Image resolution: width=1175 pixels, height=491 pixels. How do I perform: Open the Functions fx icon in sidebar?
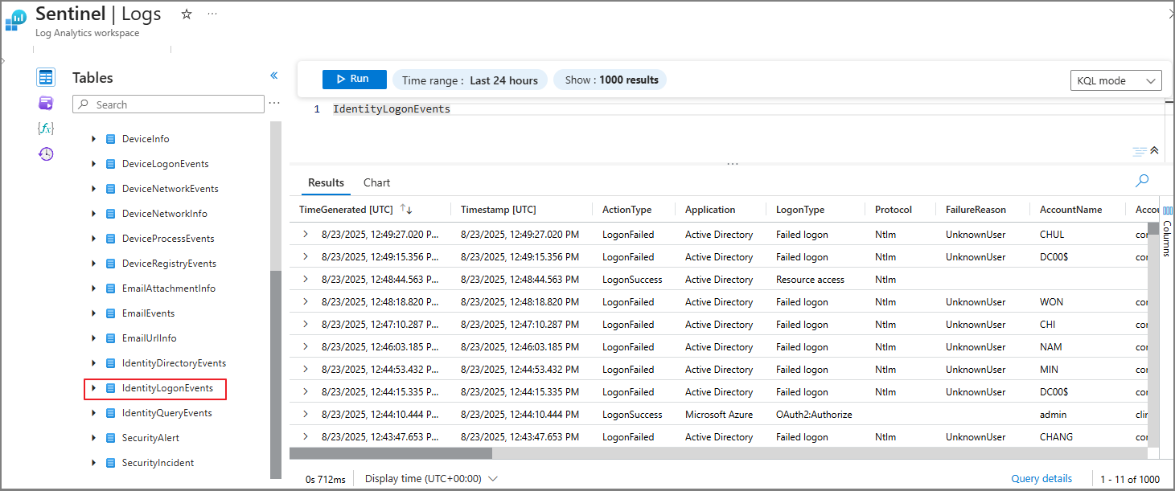coord(46,128)
